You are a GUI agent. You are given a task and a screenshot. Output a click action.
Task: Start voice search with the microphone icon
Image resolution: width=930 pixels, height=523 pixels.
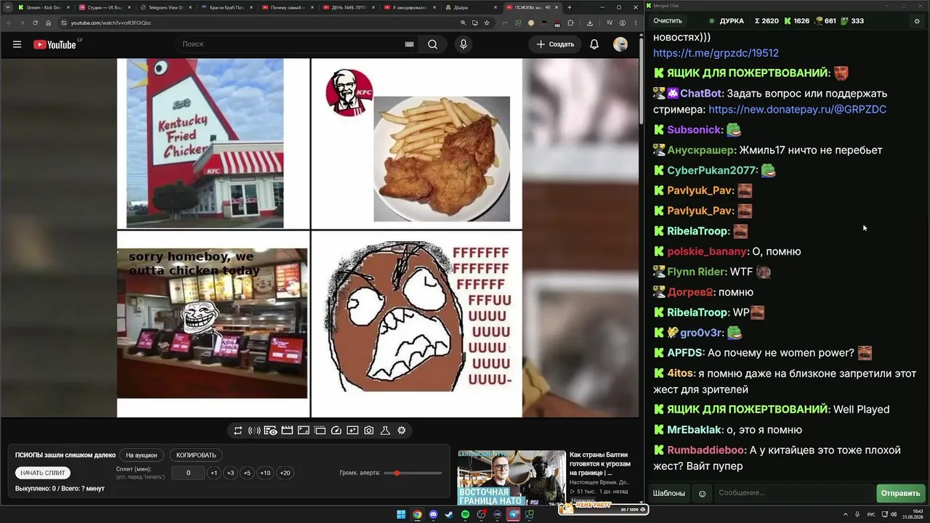pyautogui.click(x=464, y=44)
